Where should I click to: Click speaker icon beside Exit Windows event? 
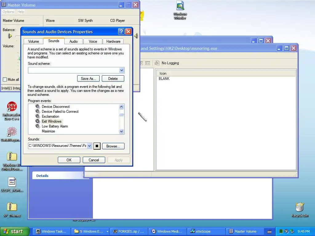point(38,121)
